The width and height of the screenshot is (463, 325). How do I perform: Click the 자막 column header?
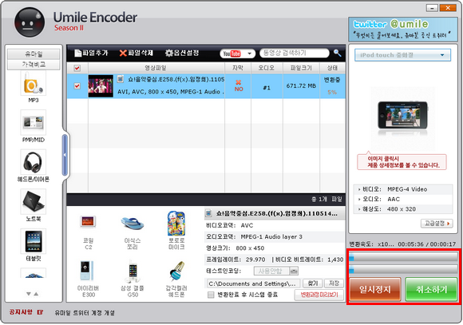point(238,68)
